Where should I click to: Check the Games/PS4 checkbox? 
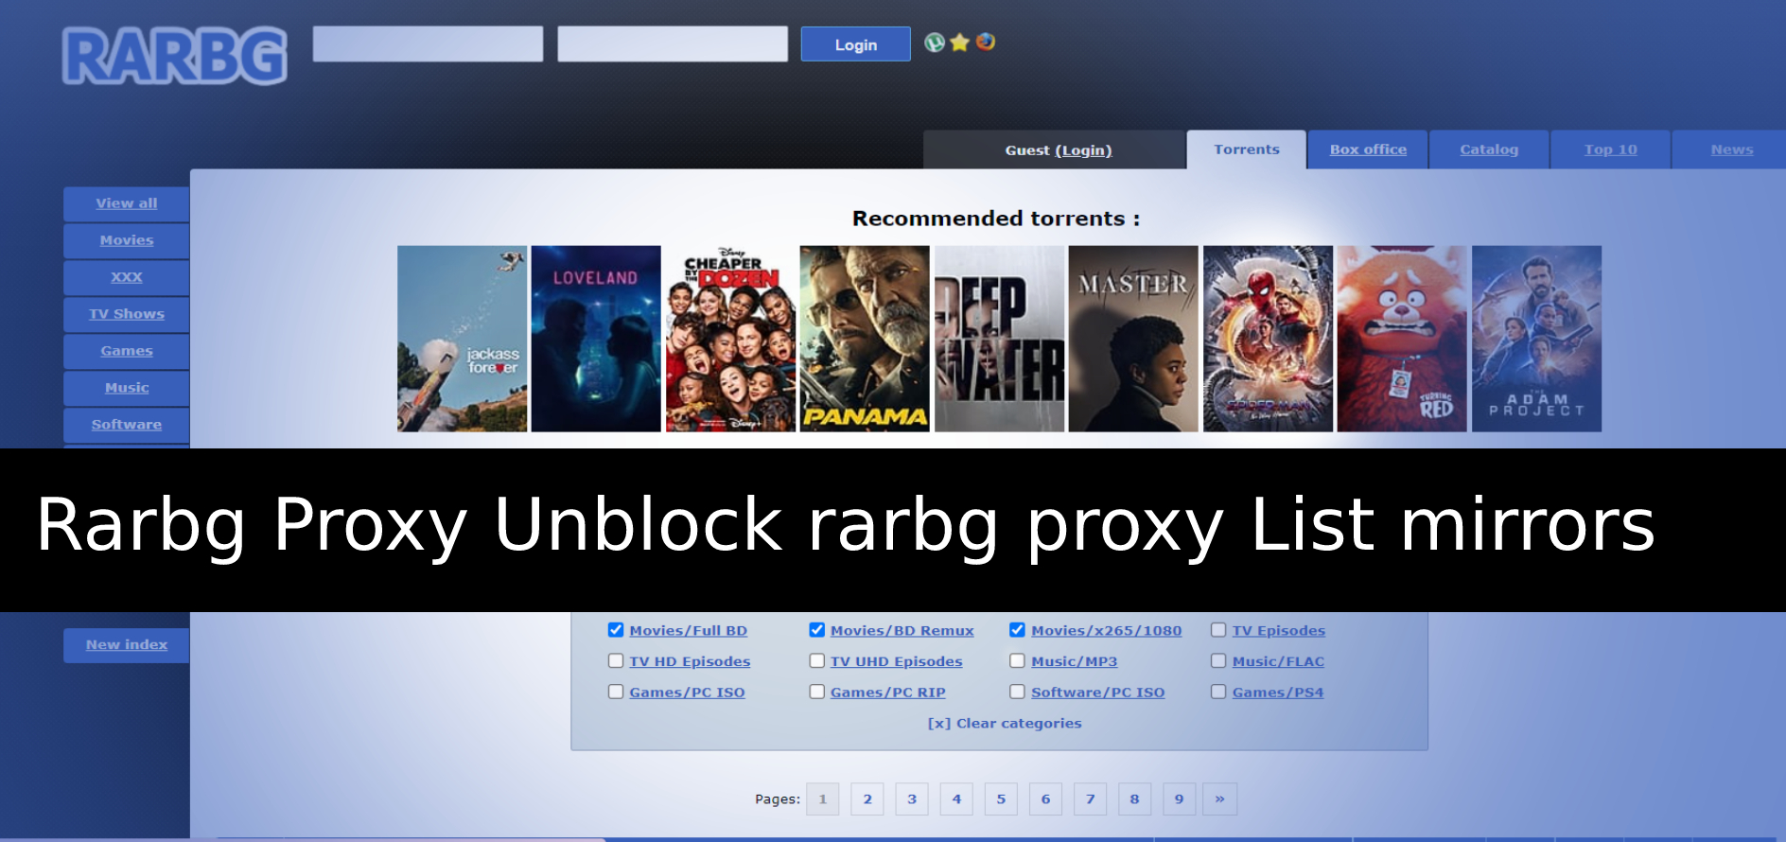[x=1218, y=693]
